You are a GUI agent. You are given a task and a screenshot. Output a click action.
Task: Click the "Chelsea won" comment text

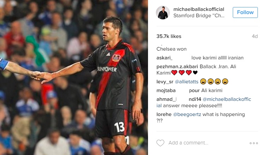pos(171,49)
